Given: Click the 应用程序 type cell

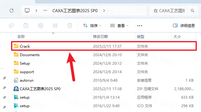Looking at the screenshot, I should [144, 97].
